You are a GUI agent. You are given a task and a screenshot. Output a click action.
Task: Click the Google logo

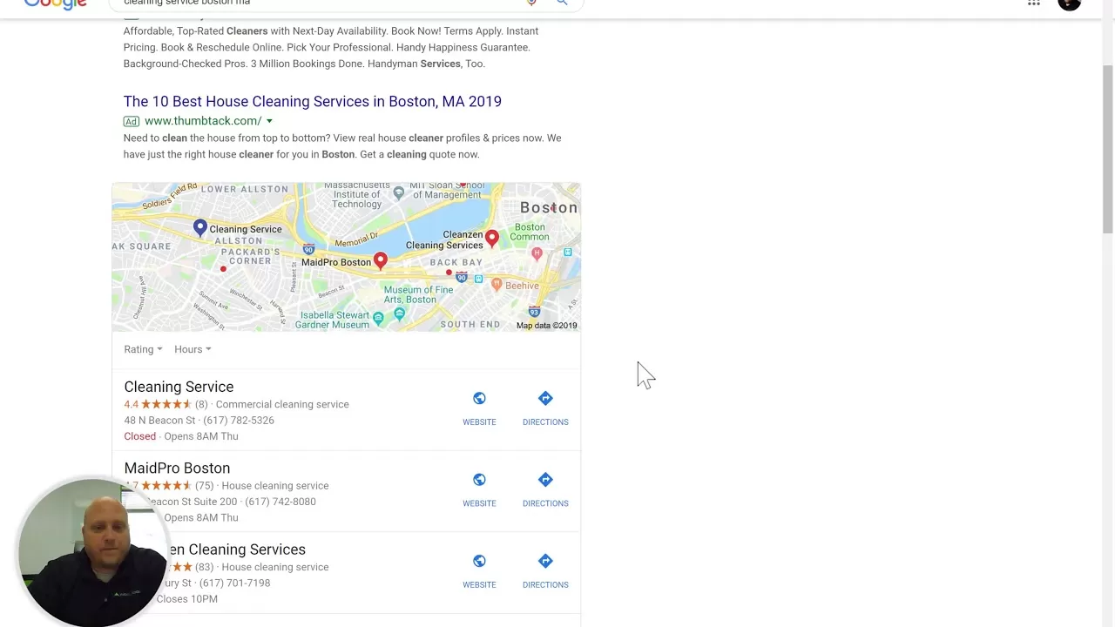pos(55,4)
